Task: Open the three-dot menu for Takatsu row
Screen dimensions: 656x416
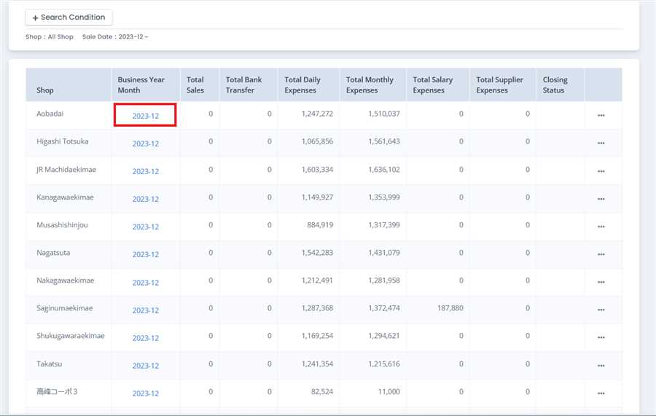Action: [601, 366]
